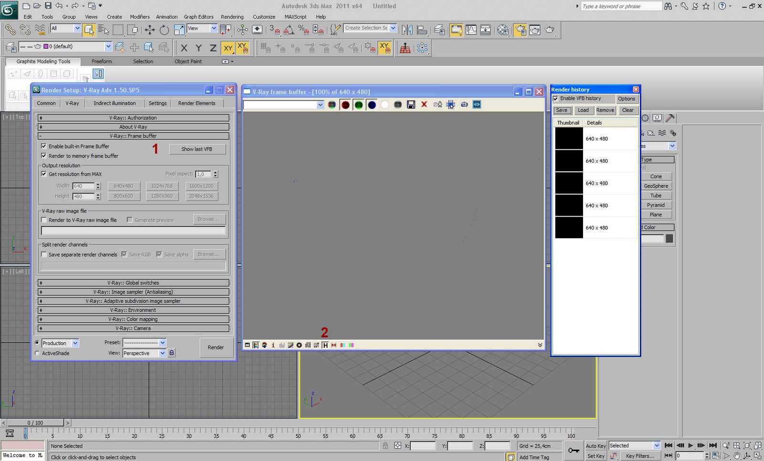Click the Show last VFB button
The image size is (764, 461).
197,149
